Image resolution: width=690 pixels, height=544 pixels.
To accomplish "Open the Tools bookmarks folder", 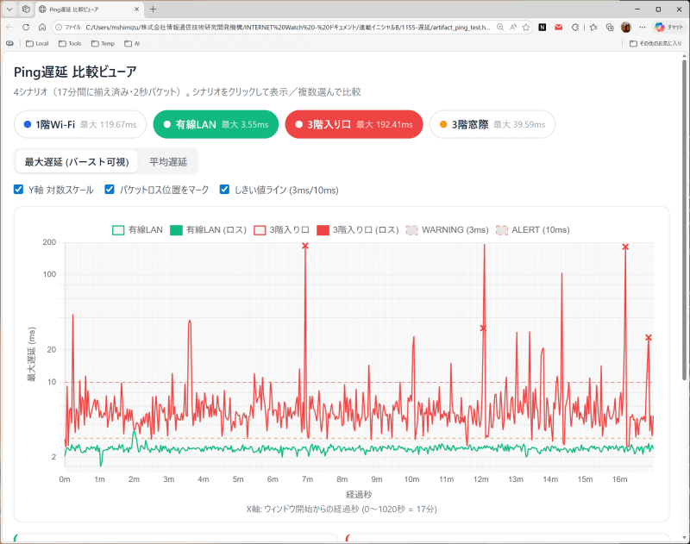I will [x=70, y=44].
